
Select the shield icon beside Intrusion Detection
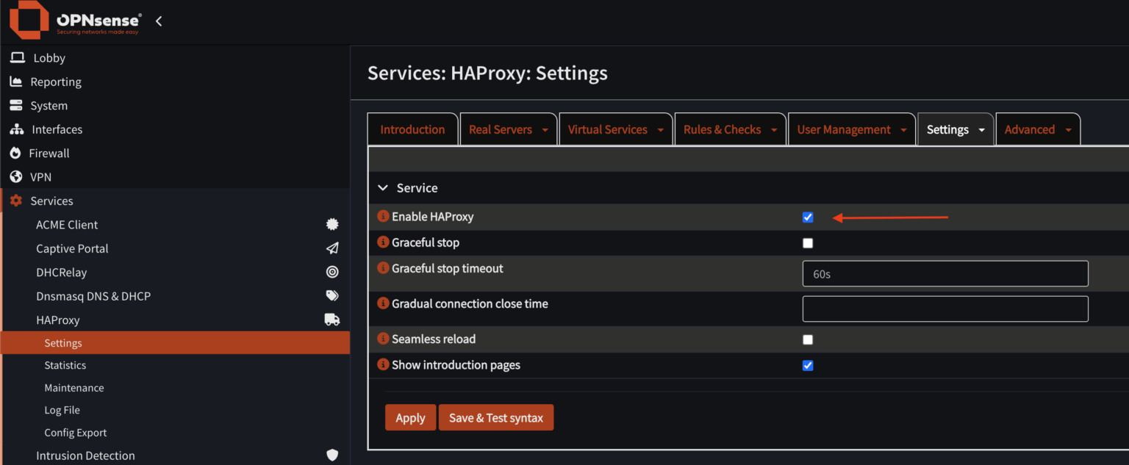332,455
